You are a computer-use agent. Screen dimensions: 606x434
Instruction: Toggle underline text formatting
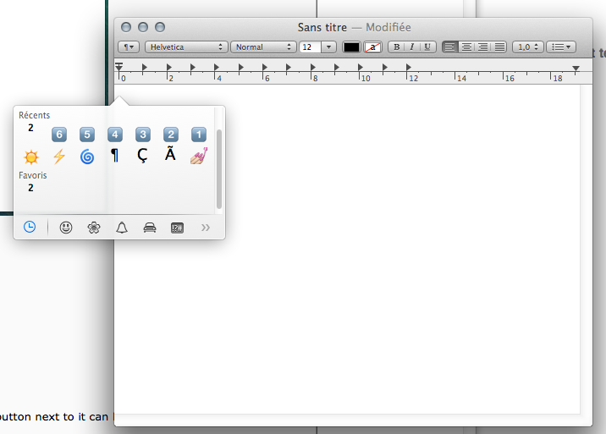pyautogui.click(x=427, y=47)
